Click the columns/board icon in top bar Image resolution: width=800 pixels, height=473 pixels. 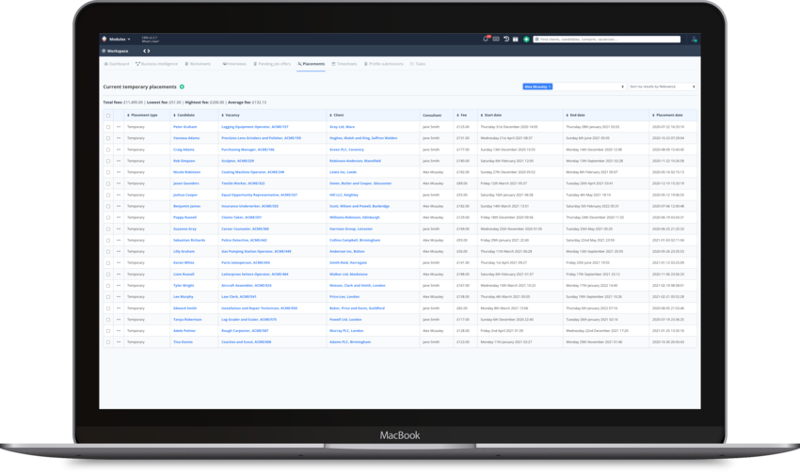[516, 39]
